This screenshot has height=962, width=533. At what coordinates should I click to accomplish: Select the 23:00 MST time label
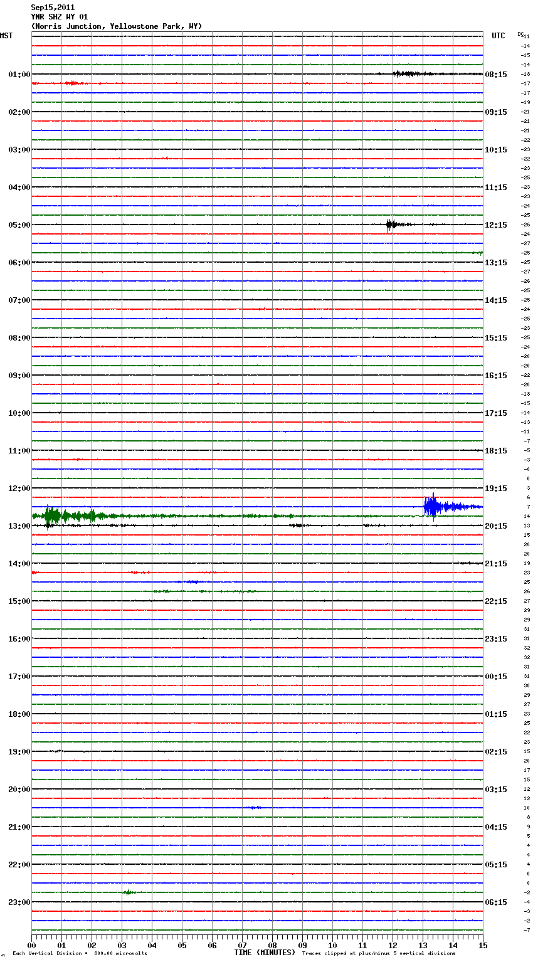[x=19, y=902]
